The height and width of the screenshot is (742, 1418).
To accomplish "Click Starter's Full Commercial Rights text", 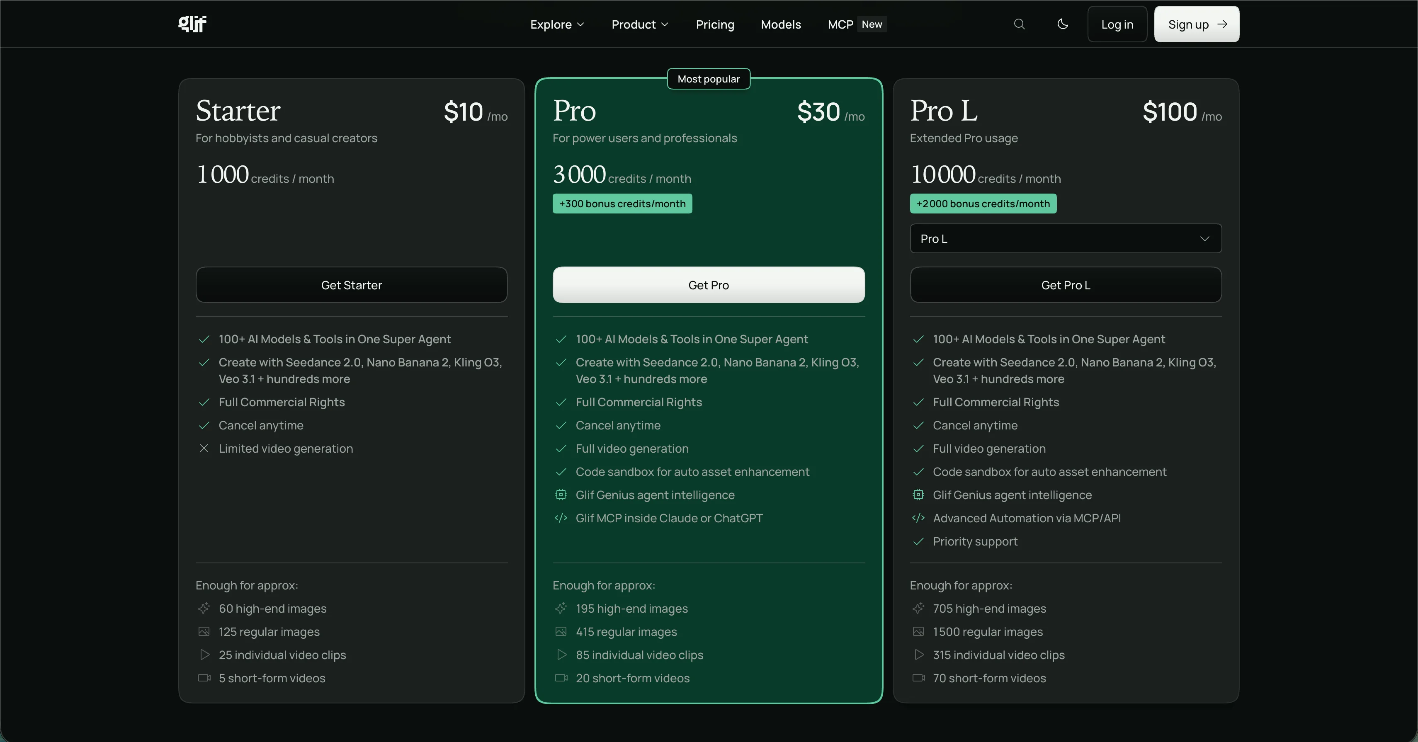I will point(282,402).
